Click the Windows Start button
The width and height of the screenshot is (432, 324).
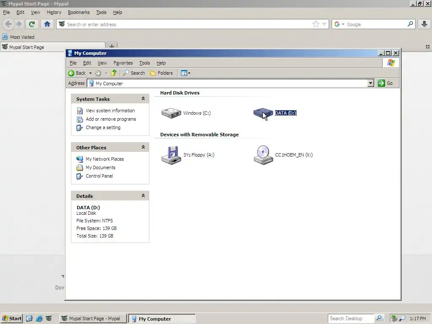(11, 319)
